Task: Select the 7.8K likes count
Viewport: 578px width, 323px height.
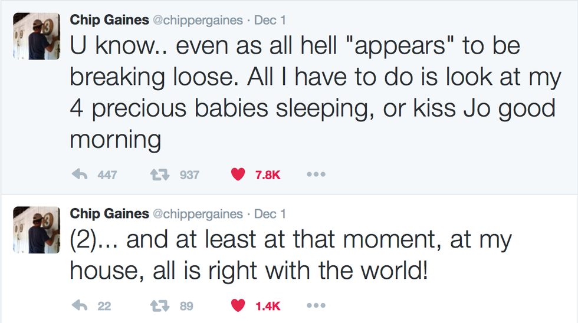Action: (268, 175)
